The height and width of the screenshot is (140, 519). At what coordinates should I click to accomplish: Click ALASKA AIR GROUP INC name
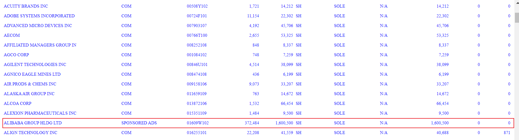point(29,94)
